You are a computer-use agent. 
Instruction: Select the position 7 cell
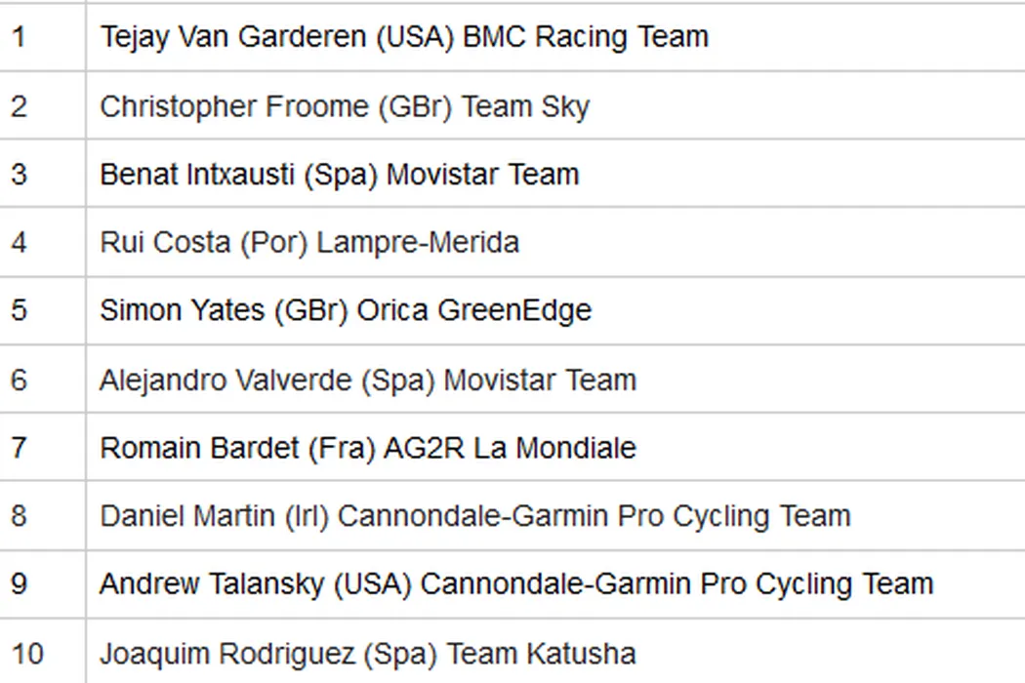[20, 448]
